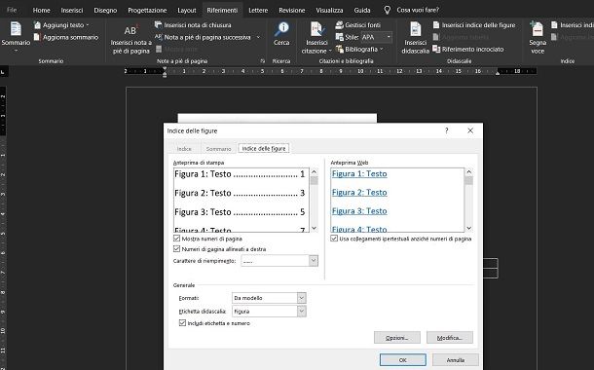Viewport: 594px width, 370px height.
Task: Click Segna voce icon
Action: (538, 29)
